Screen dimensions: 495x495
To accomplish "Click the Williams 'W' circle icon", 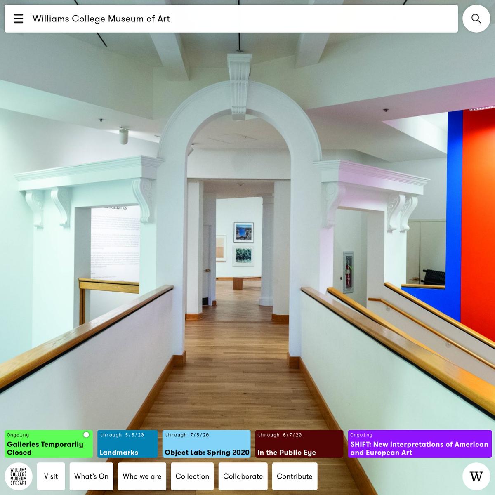I will [476, 476].
